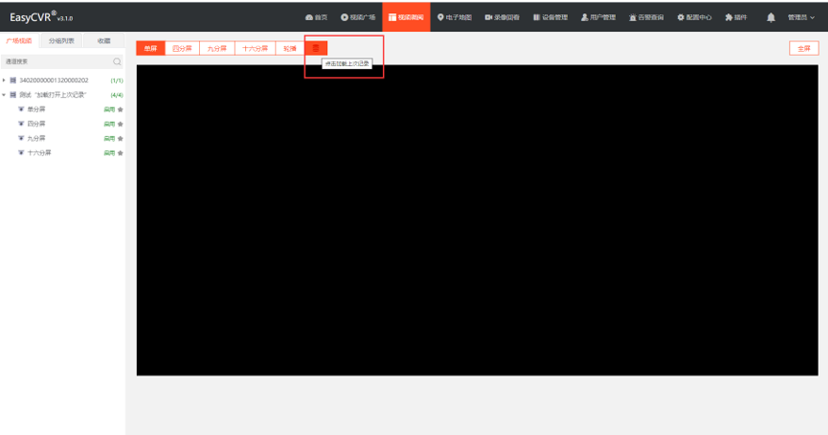Click the star beside the 九分屏 channel
The height and width of the screenshot is (435, 828).
[x=121, y=139]
